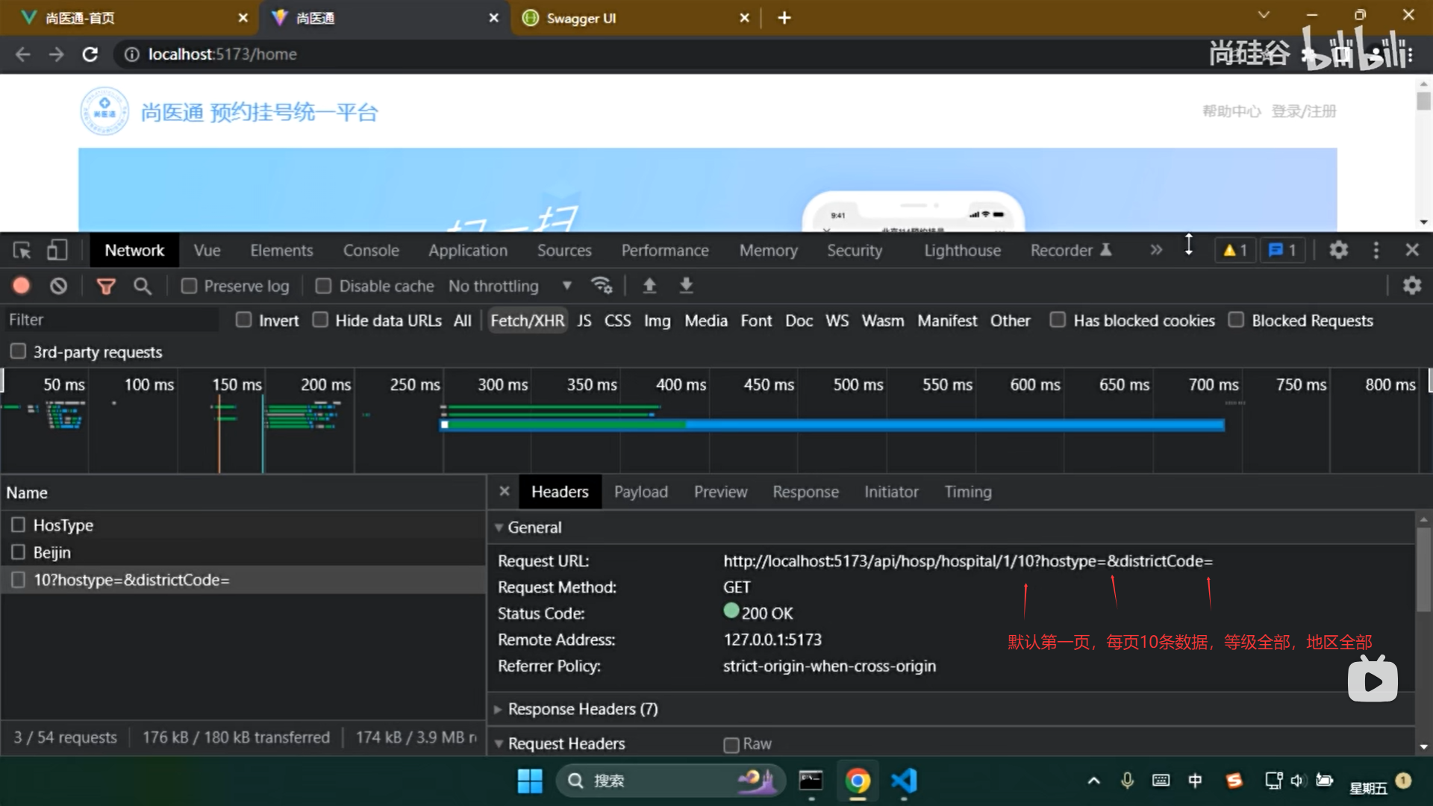The image size is (1433, 806).
Task: Open network conditions wifi icon
Action: 601,286
